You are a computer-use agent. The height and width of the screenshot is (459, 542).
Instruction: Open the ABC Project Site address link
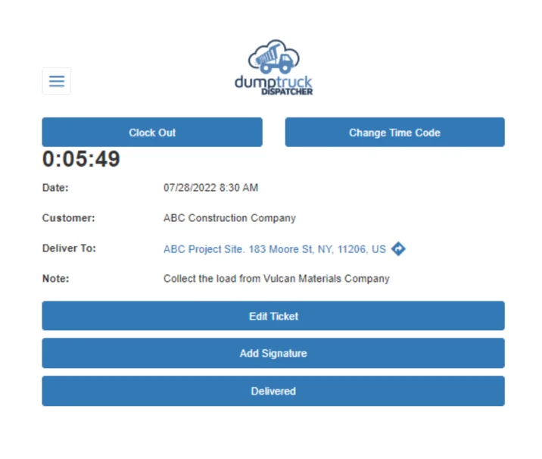[275, 248]
